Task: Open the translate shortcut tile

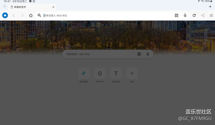Action: click(84, 73)
